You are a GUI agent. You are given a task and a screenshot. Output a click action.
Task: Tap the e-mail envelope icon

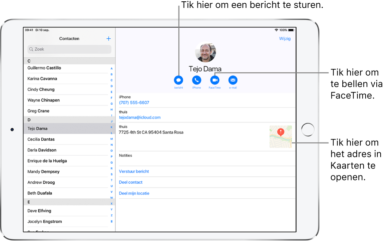[233, 80]
